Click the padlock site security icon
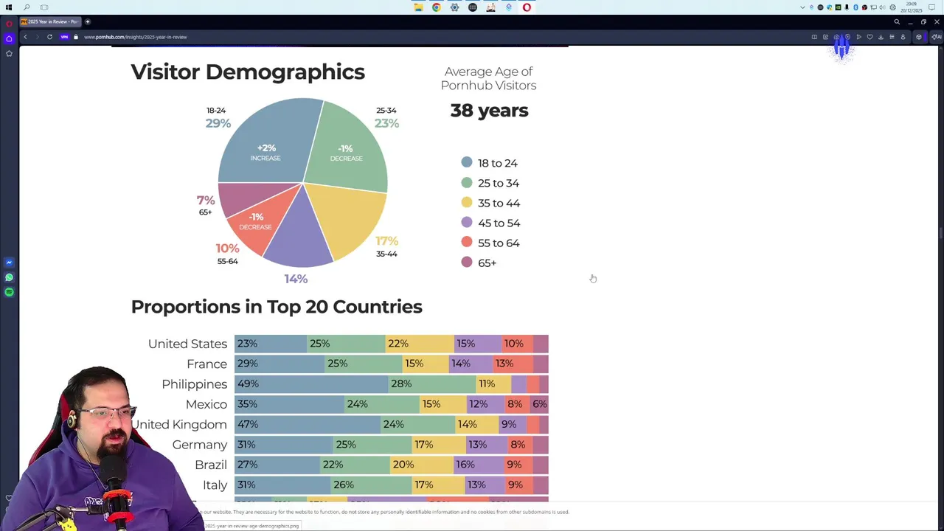The image size is (944, 531). [75, 37]
